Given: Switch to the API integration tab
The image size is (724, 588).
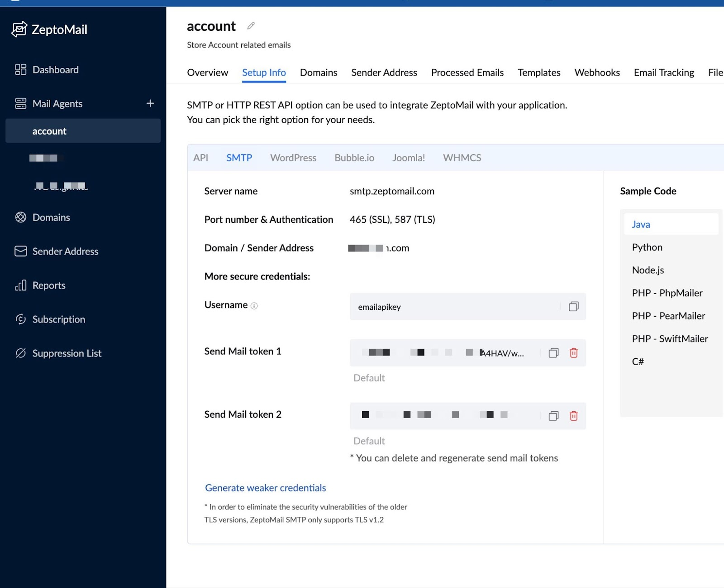Looking at the screenshot, I should tap(201, 158).
